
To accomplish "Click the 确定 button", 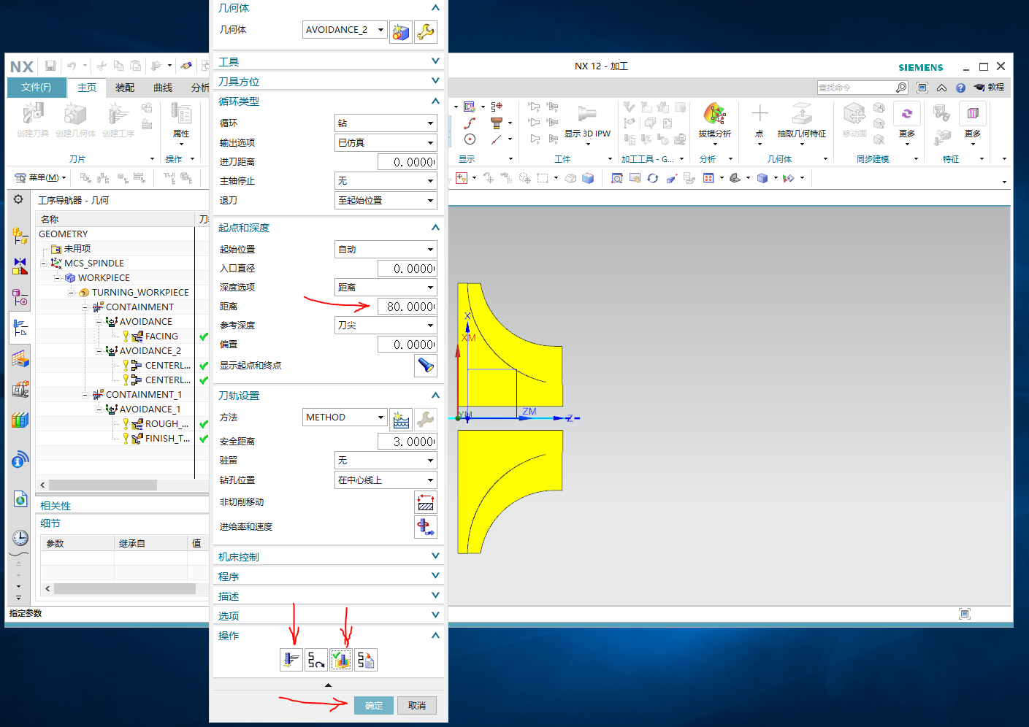I will pyautogui.click(x=374, y=706).
